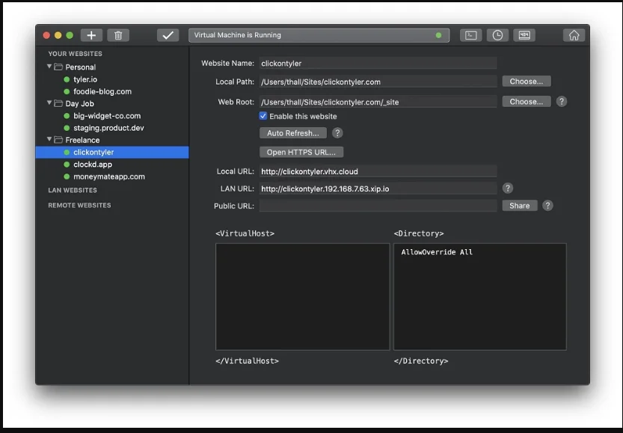
Task: Select clickontyler in sidebar
Action: tap(112, 152)
